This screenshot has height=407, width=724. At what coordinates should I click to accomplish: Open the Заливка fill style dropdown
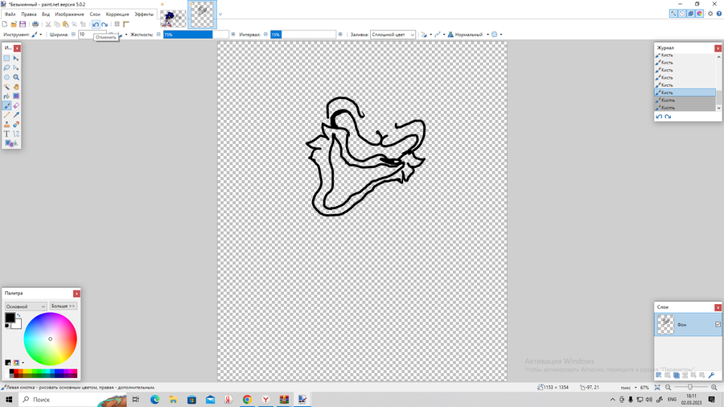pos(393,35)
